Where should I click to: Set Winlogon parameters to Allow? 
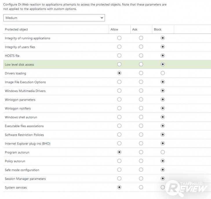pyautogui.click(x=119, y=99)
